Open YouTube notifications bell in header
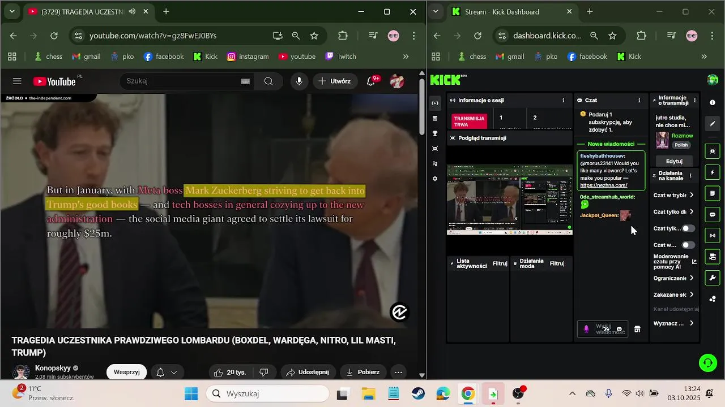Image resolution: width=725 pixels, height=407 pixels. point(371,81)
